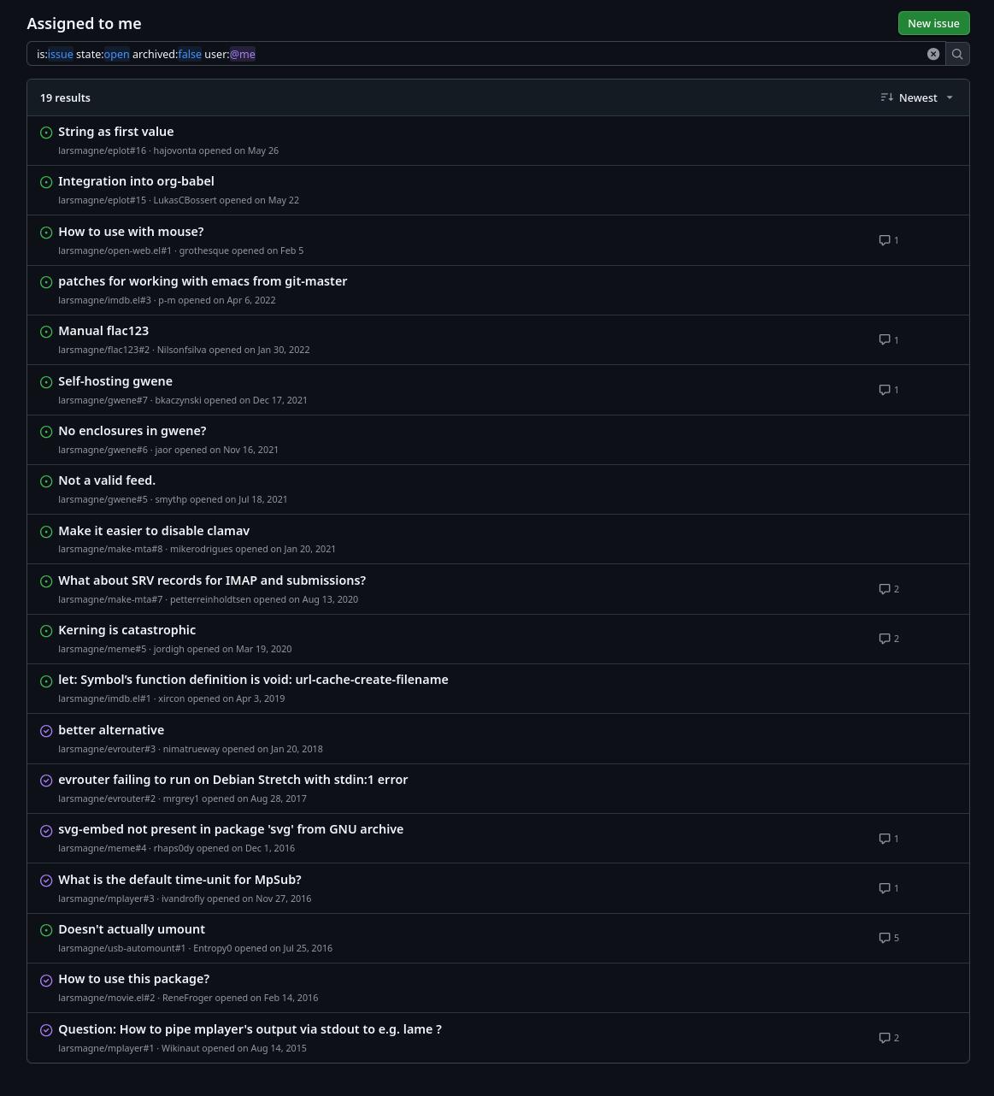Open 'Question: How to pipe mplayer's output' issue
The height and width of the screenshot is (1096, 994).
pos(250,1029)
